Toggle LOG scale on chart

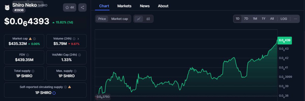click(x=284, y=19)
